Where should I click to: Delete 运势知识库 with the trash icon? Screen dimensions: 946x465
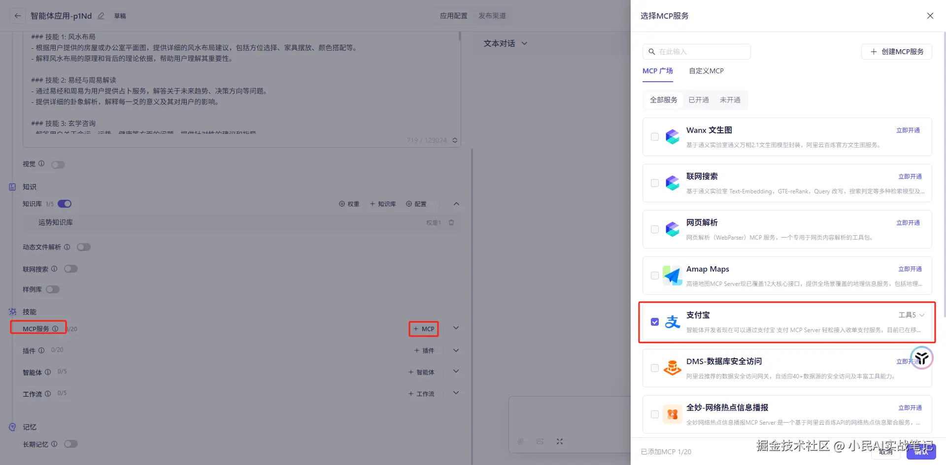pos(451,222)
